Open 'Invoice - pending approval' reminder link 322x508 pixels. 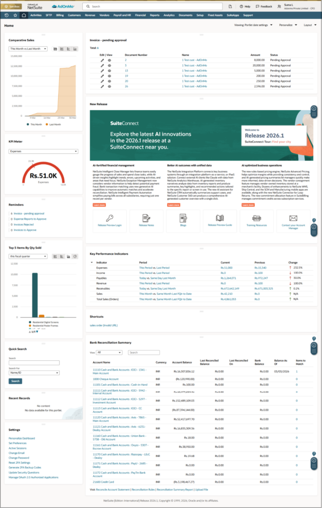point(29,214)
